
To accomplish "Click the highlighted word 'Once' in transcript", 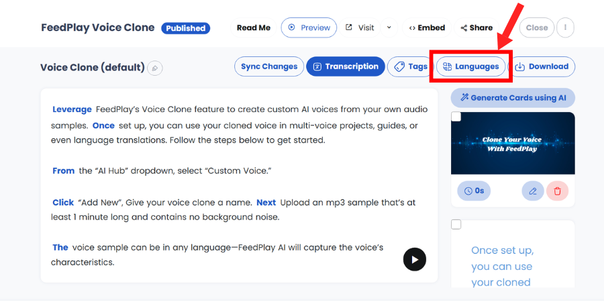I will [x=103, y=125].
